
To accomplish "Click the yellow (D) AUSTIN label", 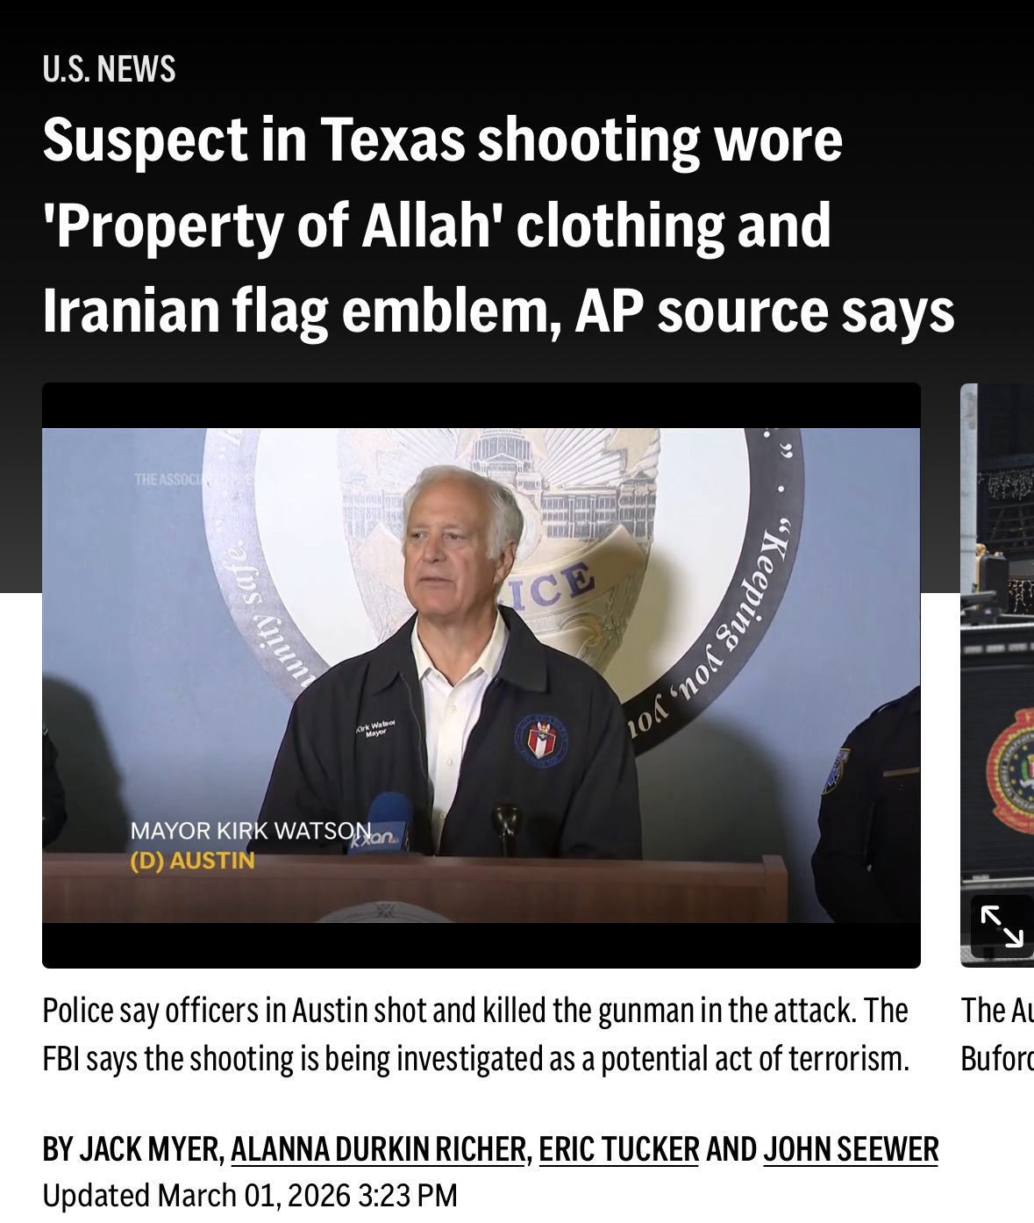I will click(x=192, y=860).
